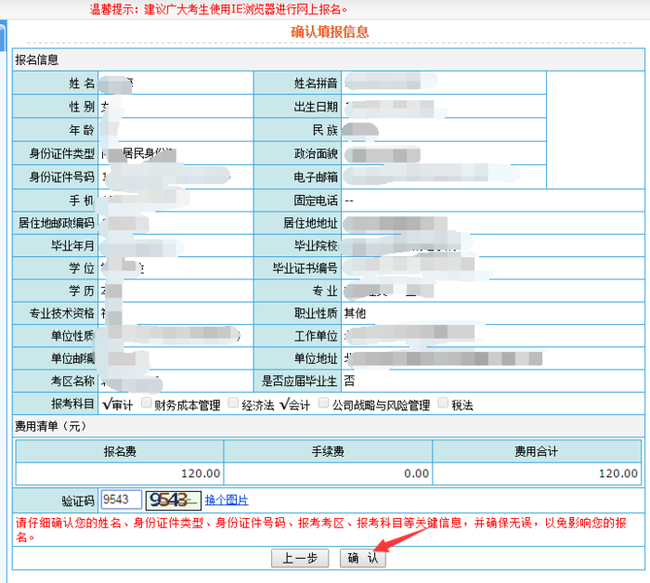Screen dimensions: 650x583
Task: Click the 确认 button to submit
Action: [362, 558]
